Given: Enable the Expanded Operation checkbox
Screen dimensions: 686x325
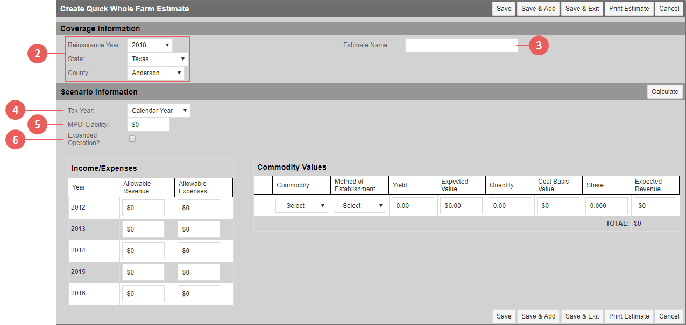Looking at the screenshot, I should pos(132,138).
